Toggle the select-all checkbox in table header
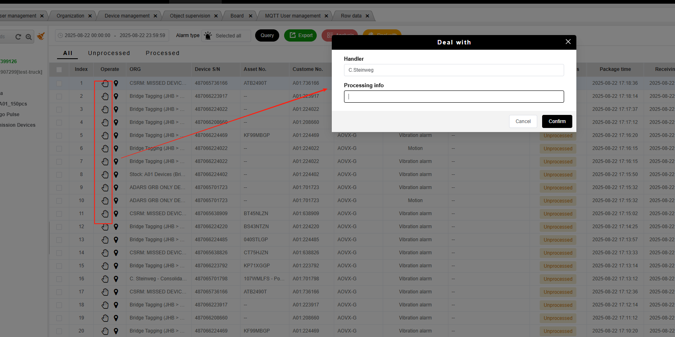The width and height of the screenshot is (675, 337). (x=59, y=70)
